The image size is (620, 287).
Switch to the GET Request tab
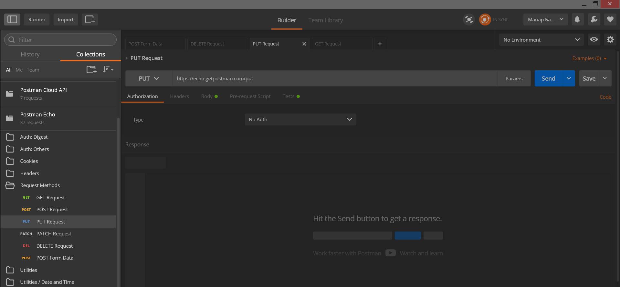coord(342,44)
